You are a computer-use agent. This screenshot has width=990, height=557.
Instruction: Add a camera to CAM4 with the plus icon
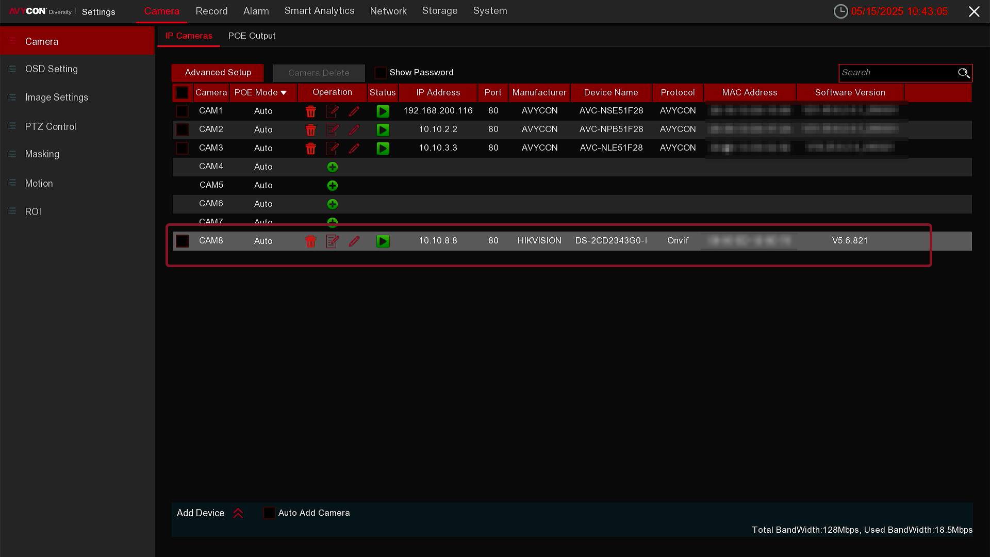coord(333,167)
